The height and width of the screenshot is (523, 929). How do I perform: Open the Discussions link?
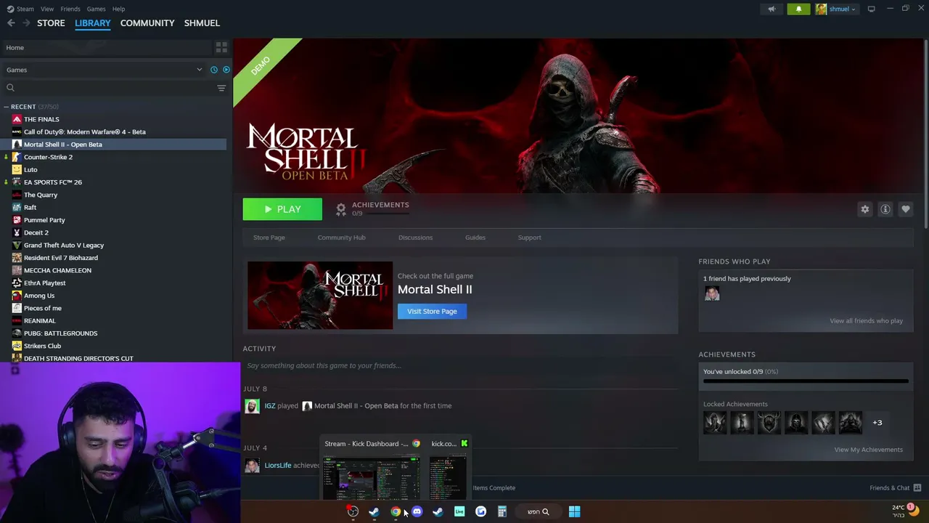(x=415, y=238)
